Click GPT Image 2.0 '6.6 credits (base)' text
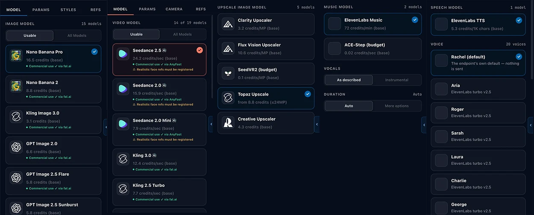Screen dimensions: 534x215 tap(44, 152)
